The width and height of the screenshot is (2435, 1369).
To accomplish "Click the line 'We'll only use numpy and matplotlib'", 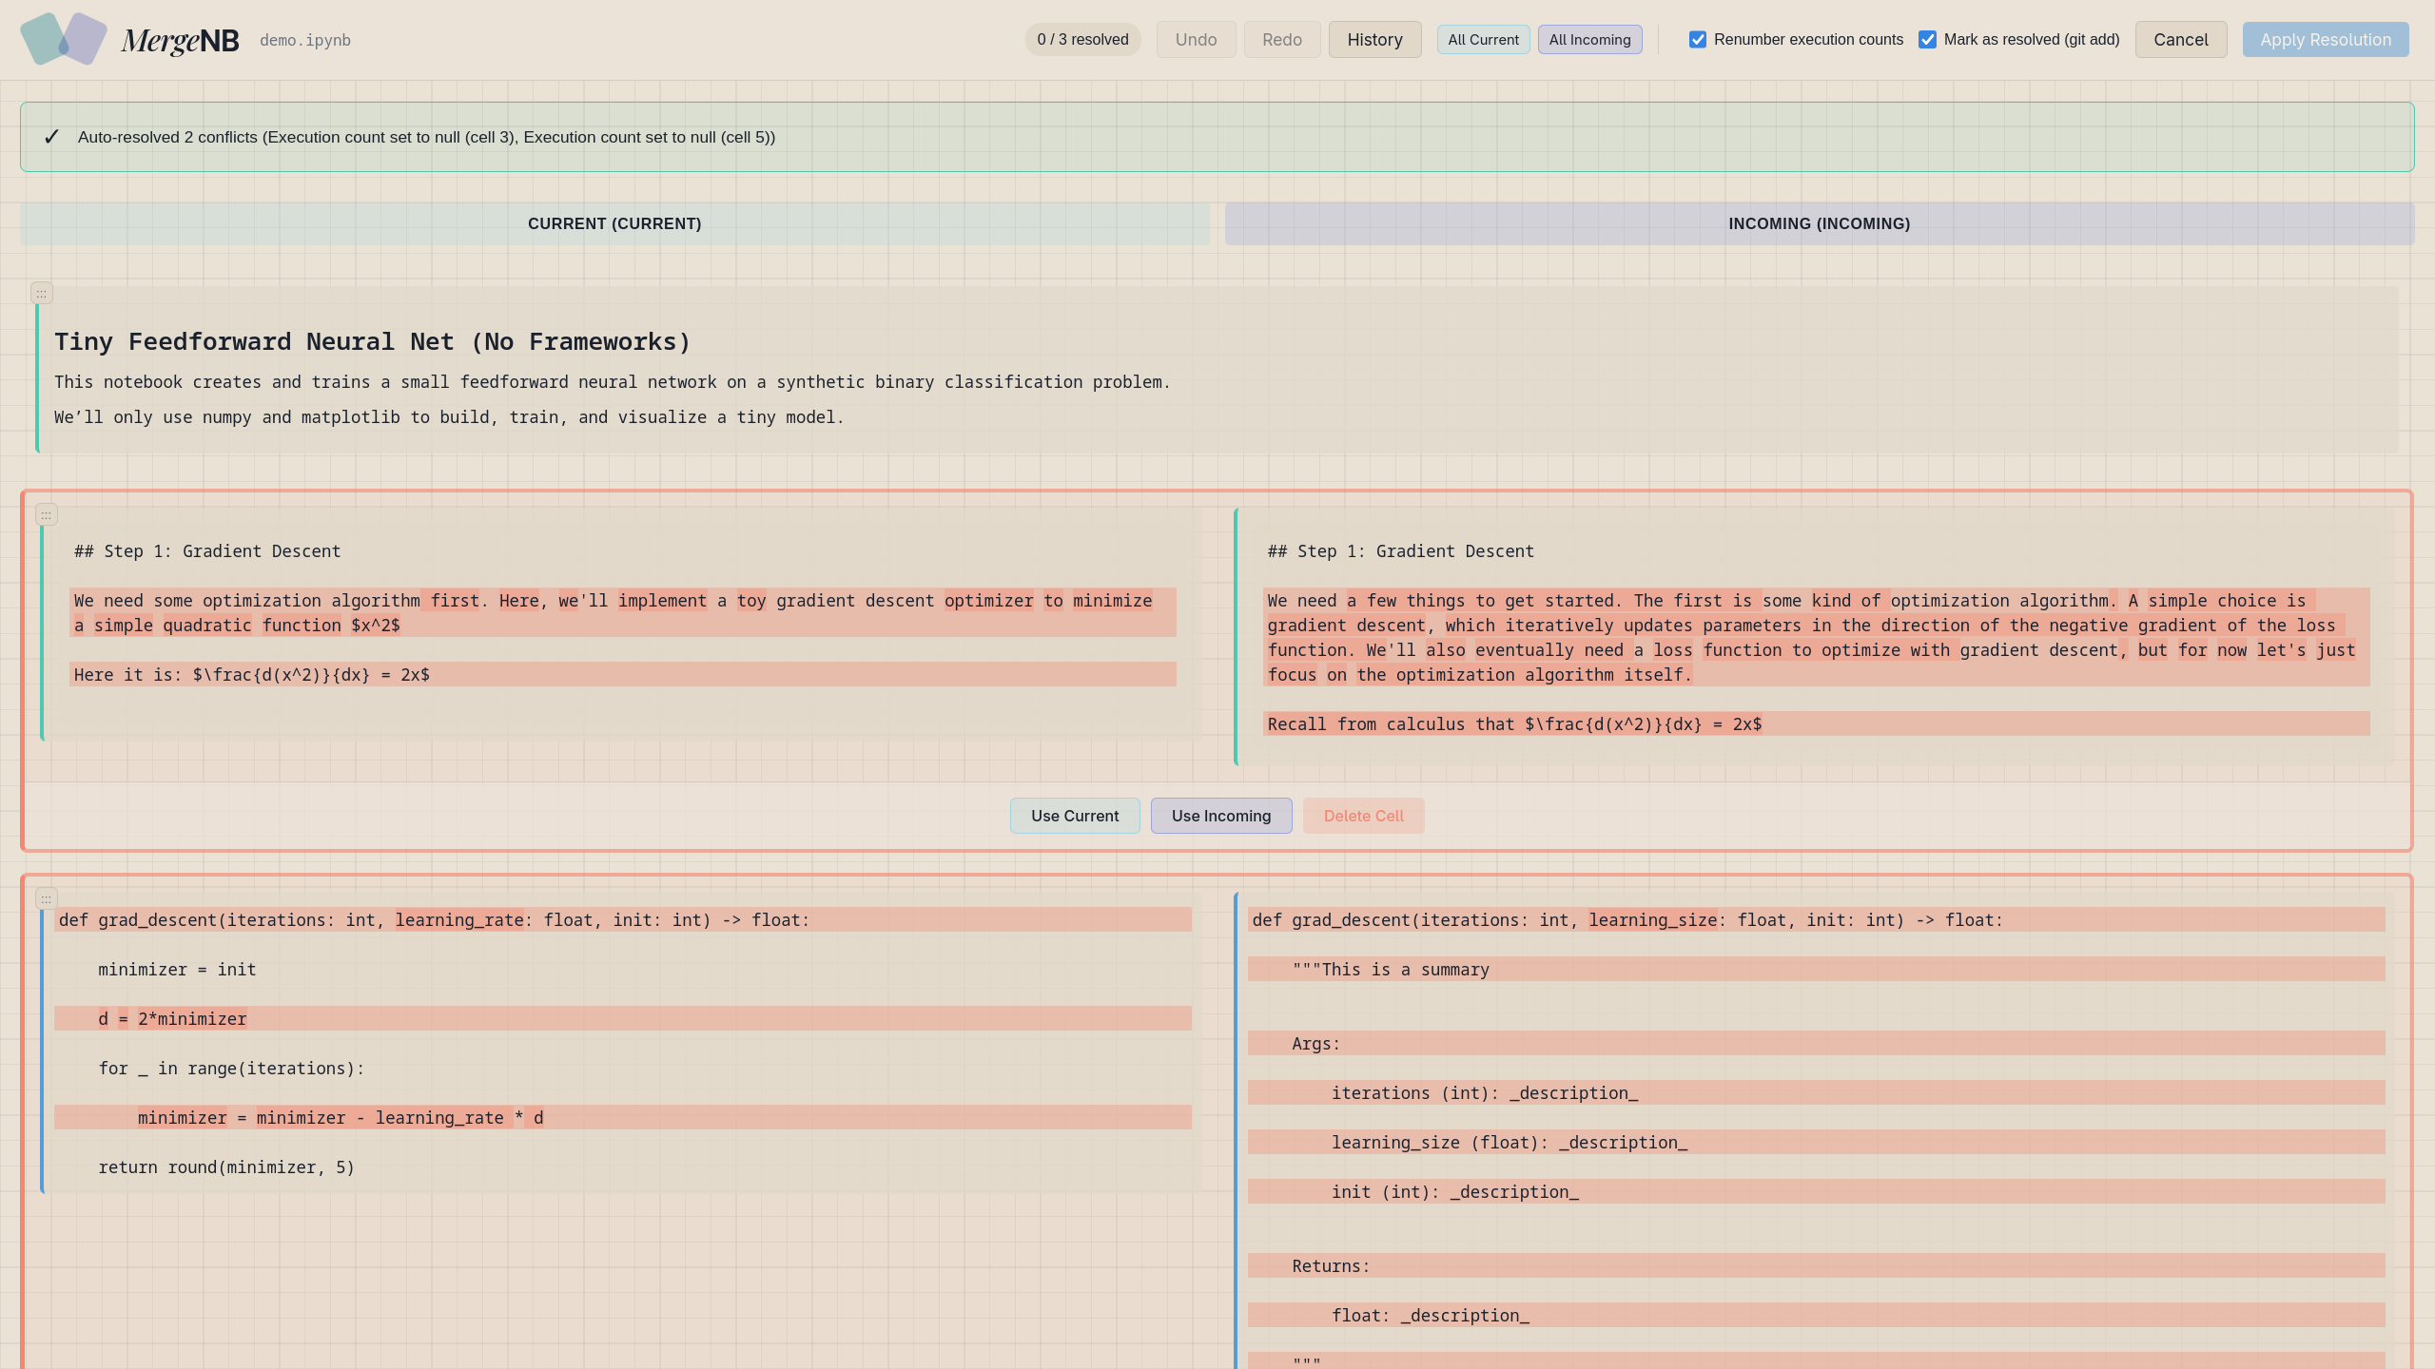I will [449, 416].
